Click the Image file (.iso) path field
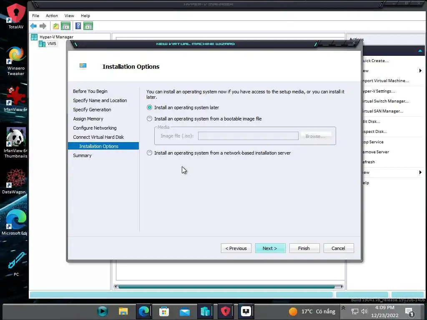Image resolution: width=427 pixels, height=320 pixels. [x=248, y=136]
